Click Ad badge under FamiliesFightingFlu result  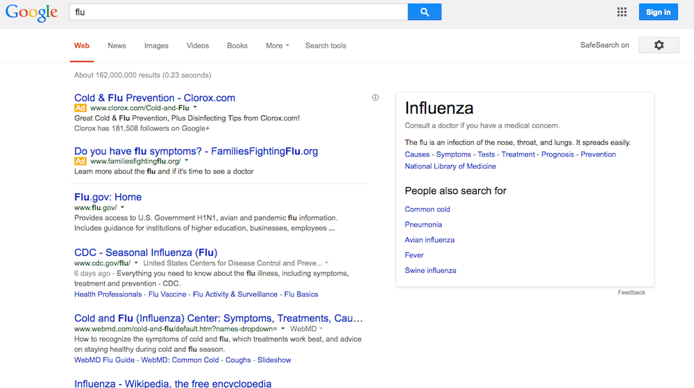(x=80, y=161)
